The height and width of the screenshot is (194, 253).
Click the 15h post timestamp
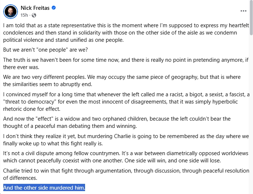point(24,15)
